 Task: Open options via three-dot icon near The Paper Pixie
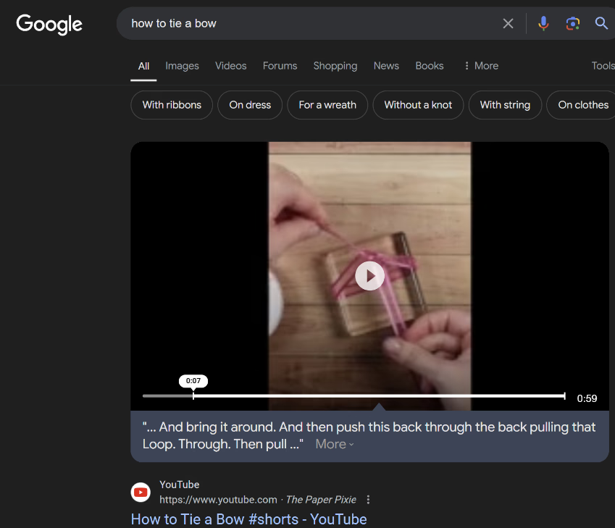coord(369,499)
